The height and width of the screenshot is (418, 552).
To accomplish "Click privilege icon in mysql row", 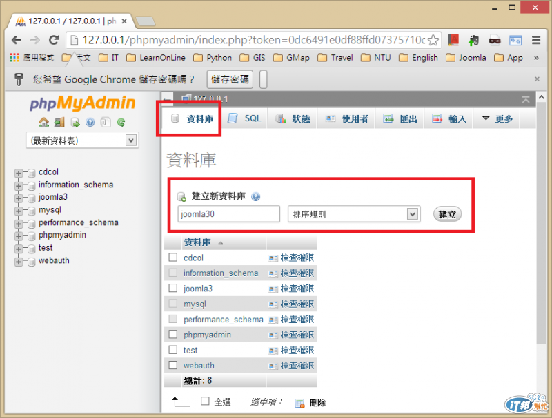I will pos(273,304).
